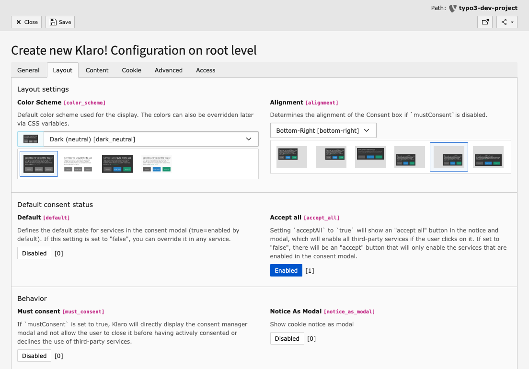Viewport: 529px width, 369px height.
Task: Pick the first alignment preview thumbnail
Action: pyautogui.click(x=292, y=157)
